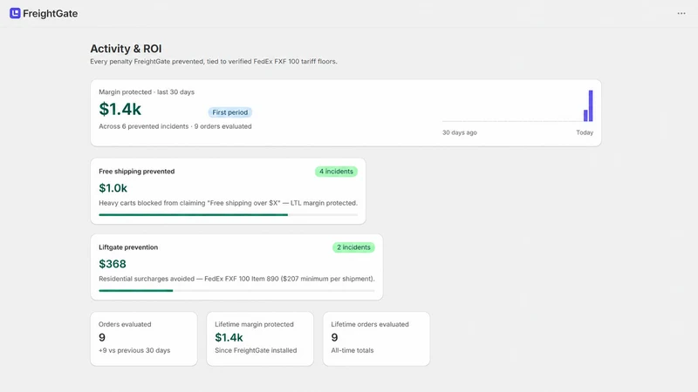Image resolution: width=698 pixels, height=392 pixels.
Task: Select the Free shipping prevented title
Action: point(137,172)
